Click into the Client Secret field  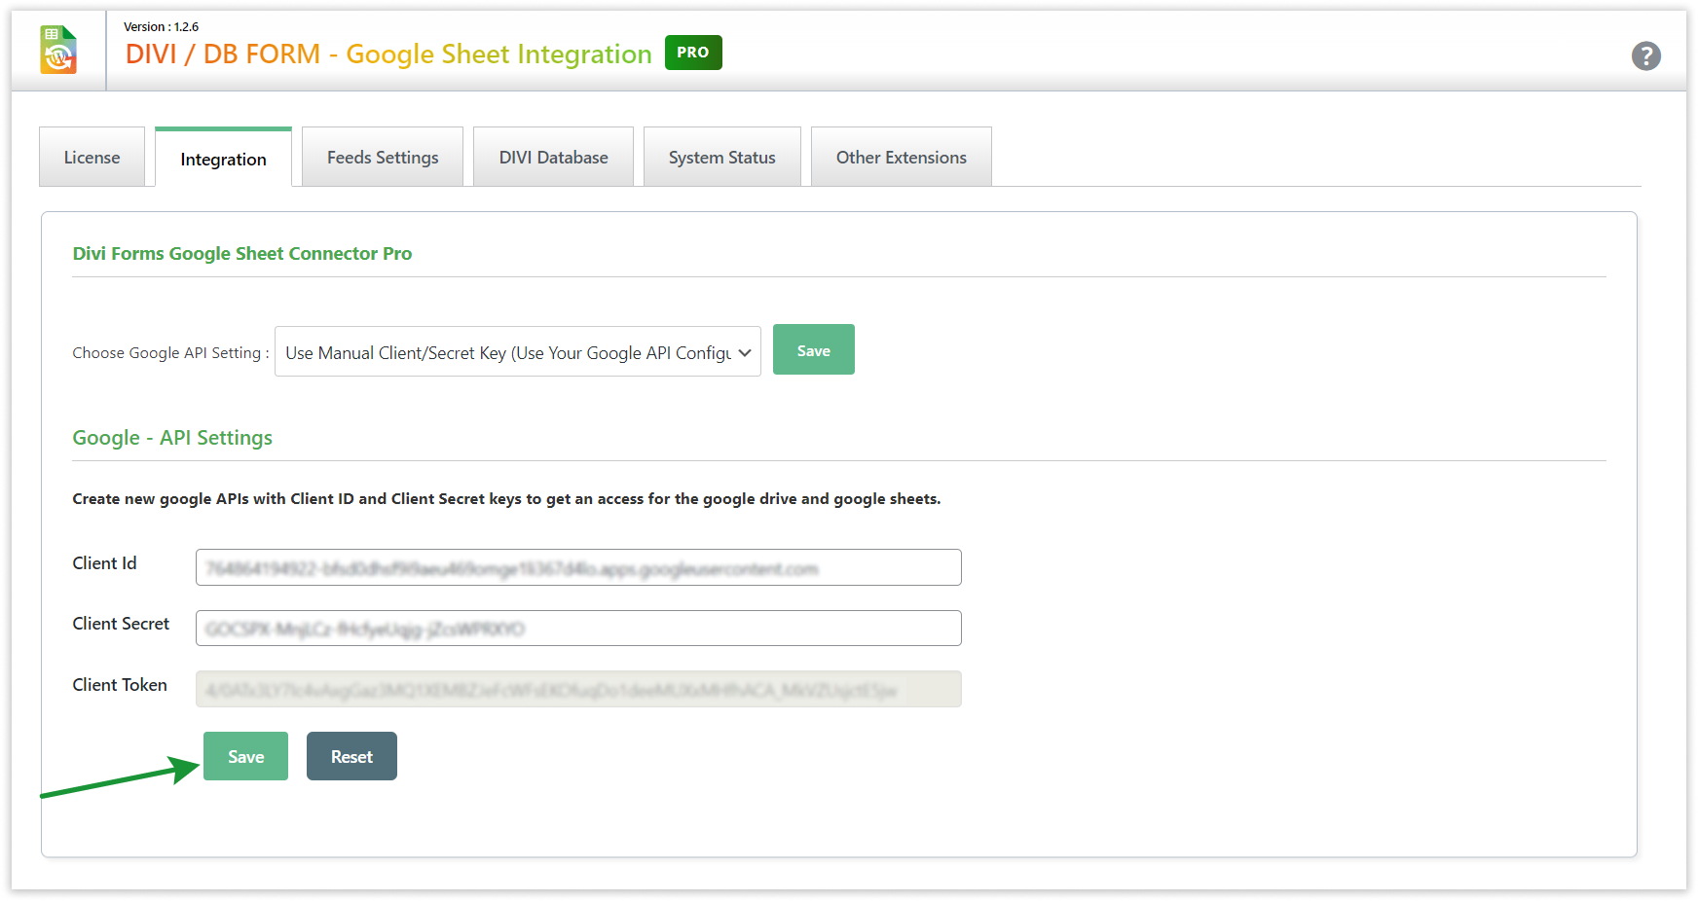point(578,629)
